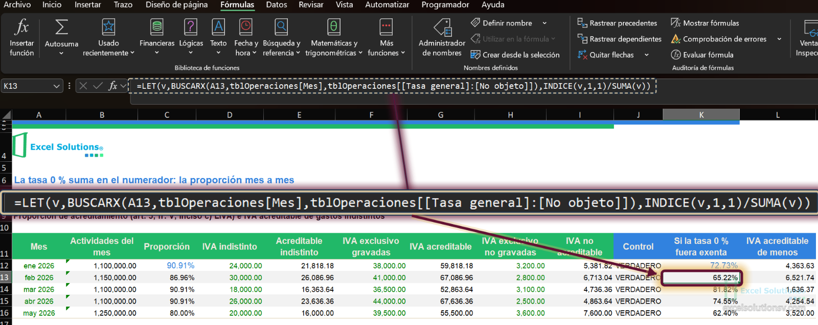Image resolution: width=818 pixels, height=325 pixels.
Task: Click the formula bar options dots
Action: pos(69,86)
